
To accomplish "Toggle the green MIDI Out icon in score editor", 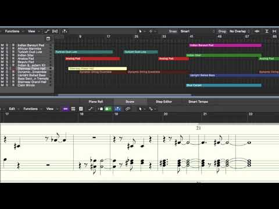I will coord(108,109).
